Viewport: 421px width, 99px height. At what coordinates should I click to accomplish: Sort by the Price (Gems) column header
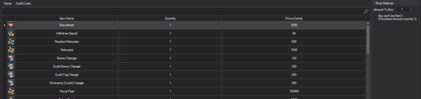(294, 18)
